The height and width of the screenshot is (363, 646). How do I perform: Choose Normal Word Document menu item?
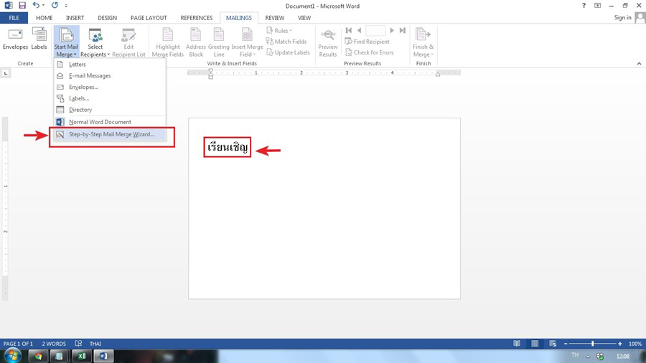pos(110,122)
